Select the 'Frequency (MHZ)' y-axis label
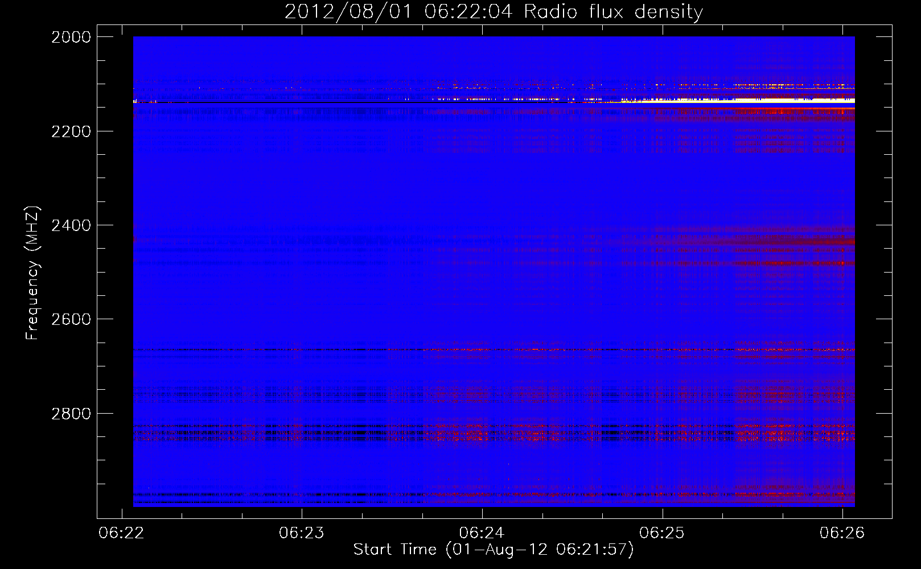 (x=32, y=273)
